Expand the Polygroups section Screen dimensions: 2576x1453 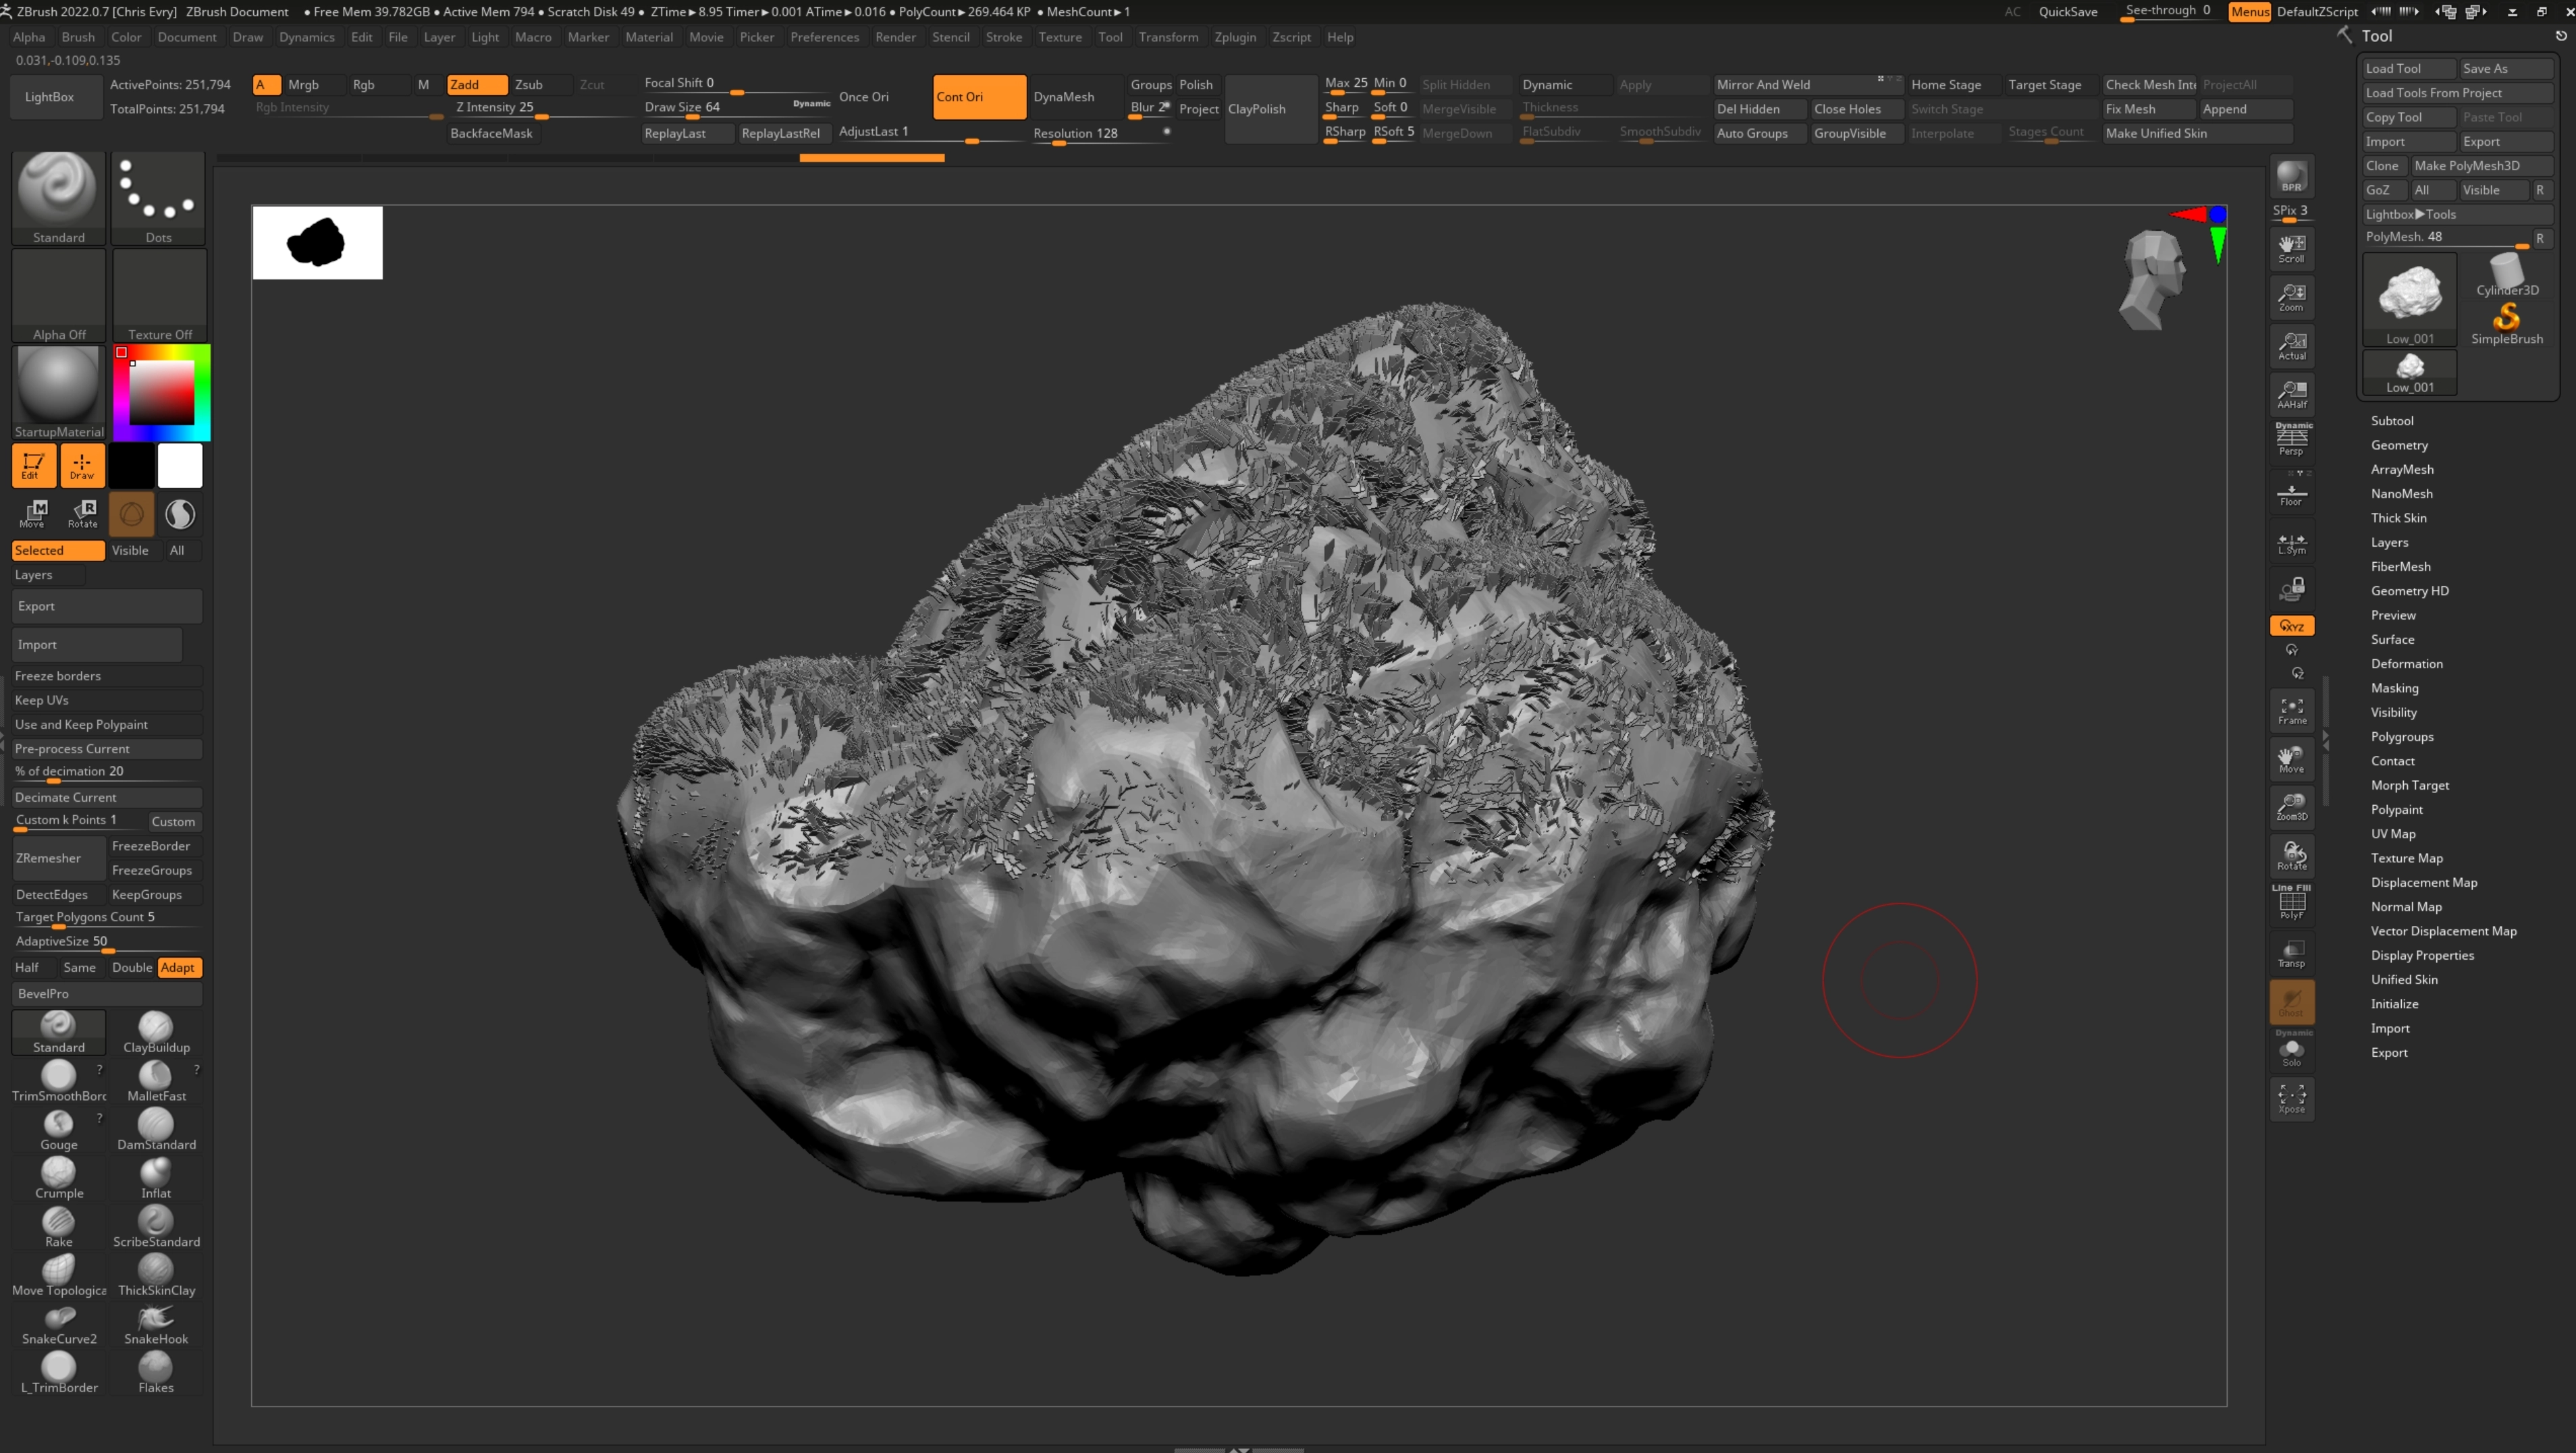2401,737
